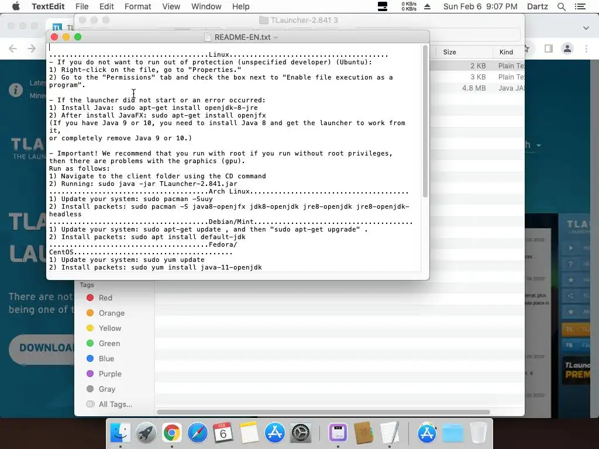Open the Format menu
Viewport: 599px width, 449px height.
(x=138, y=6)
